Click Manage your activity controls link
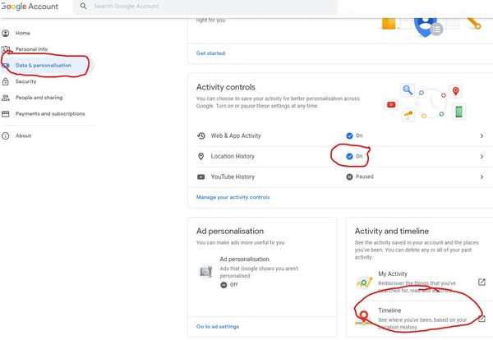The width and height of the screenshot is (493, 340). 233,197
